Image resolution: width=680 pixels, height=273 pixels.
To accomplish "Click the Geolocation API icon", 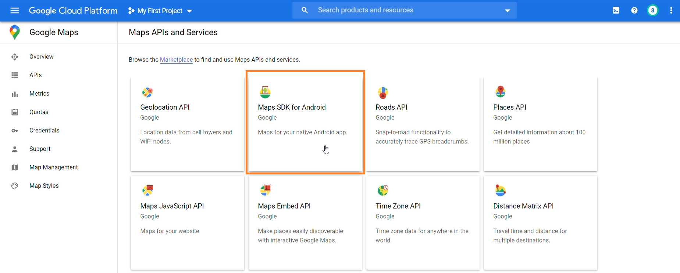I will pos(147,92).
